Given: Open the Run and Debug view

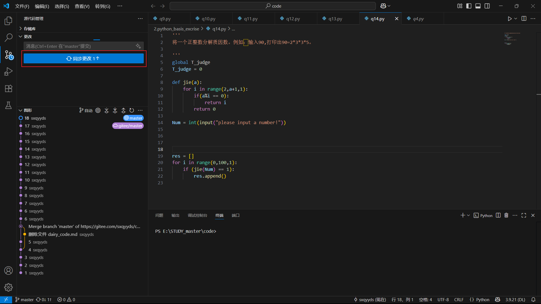Looking at the screenshot, I should (8, 71).
